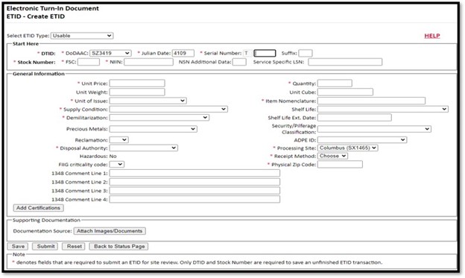Submit the ETID form
This screenshot has width=465, height=278.
(x=45, y=246)
